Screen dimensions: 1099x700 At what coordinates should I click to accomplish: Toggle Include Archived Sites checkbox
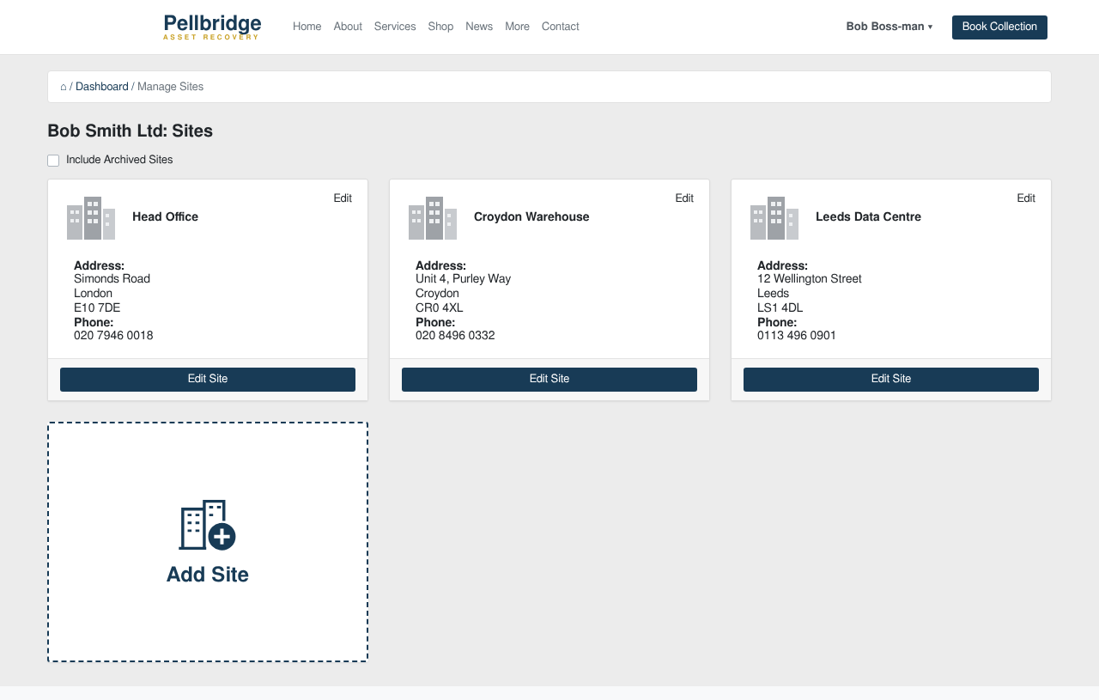pyautogui.click(x=53, y=161)
